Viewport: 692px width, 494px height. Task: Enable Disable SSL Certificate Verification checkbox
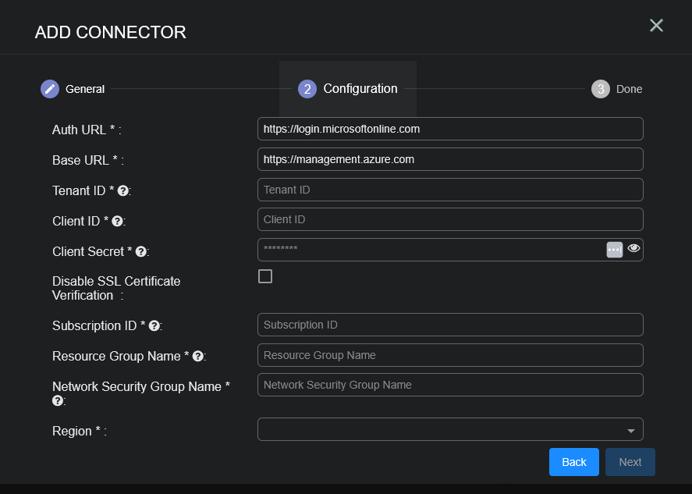(265, 276)
